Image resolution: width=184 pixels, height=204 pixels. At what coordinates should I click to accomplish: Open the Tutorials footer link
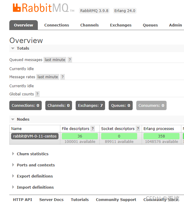tap(80, 199)
